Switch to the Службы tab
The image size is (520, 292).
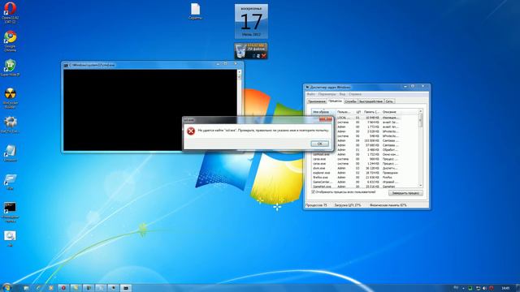click(x=350, y=101)
